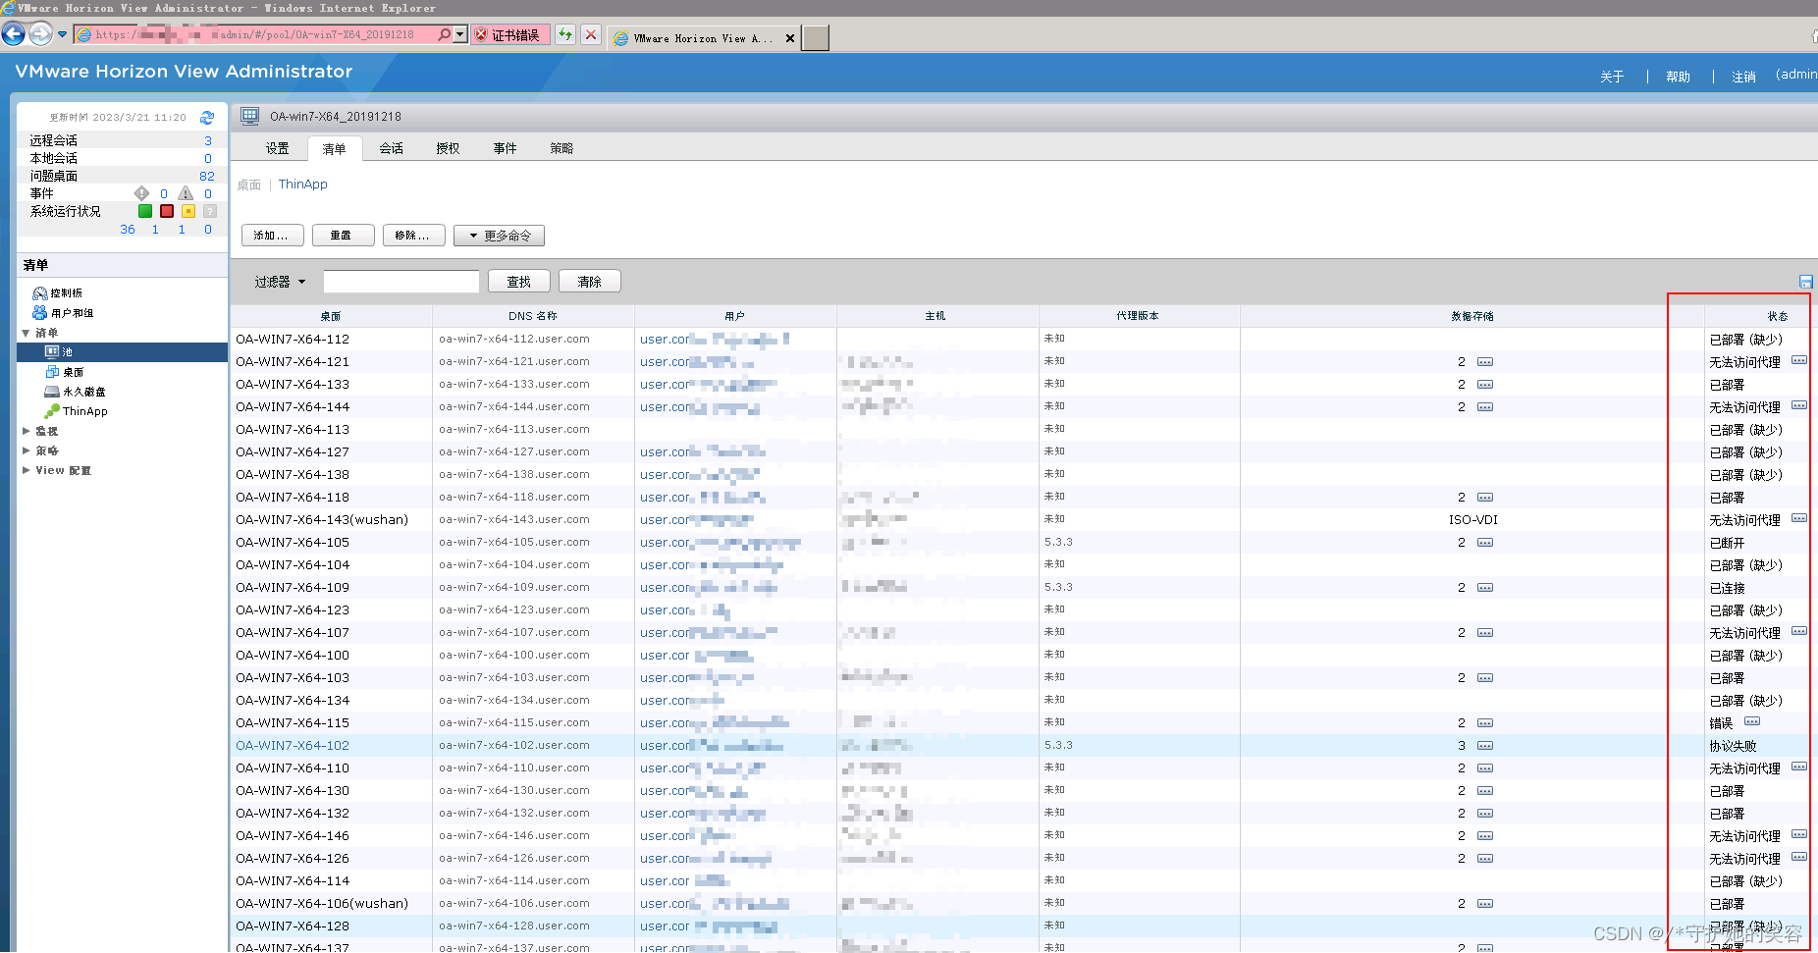Click the event error diamond icon
Image resolution: width=1818 pixels, height=953 pixels.
(142, 193)
